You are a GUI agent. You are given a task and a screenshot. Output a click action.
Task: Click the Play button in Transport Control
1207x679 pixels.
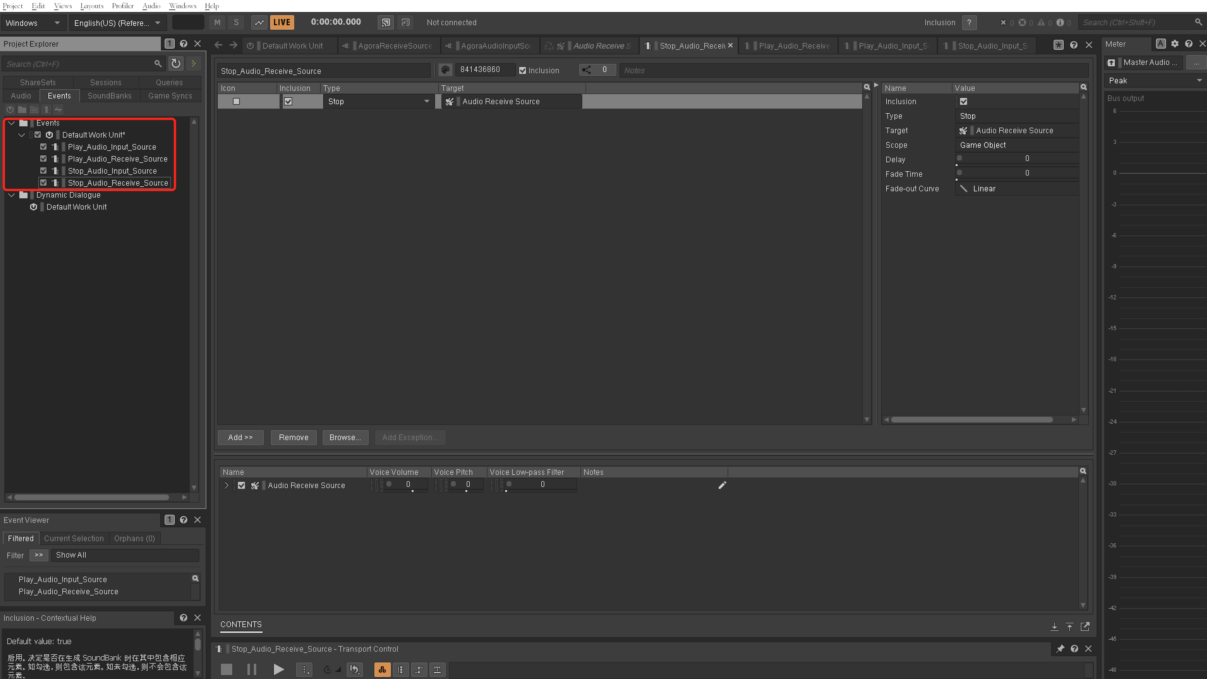pyautogui.click(x=278, y=669)
